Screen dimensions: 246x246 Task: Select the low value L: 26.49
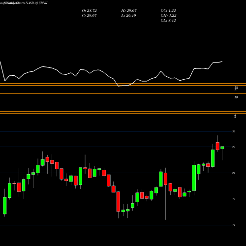tap(128, 16)
